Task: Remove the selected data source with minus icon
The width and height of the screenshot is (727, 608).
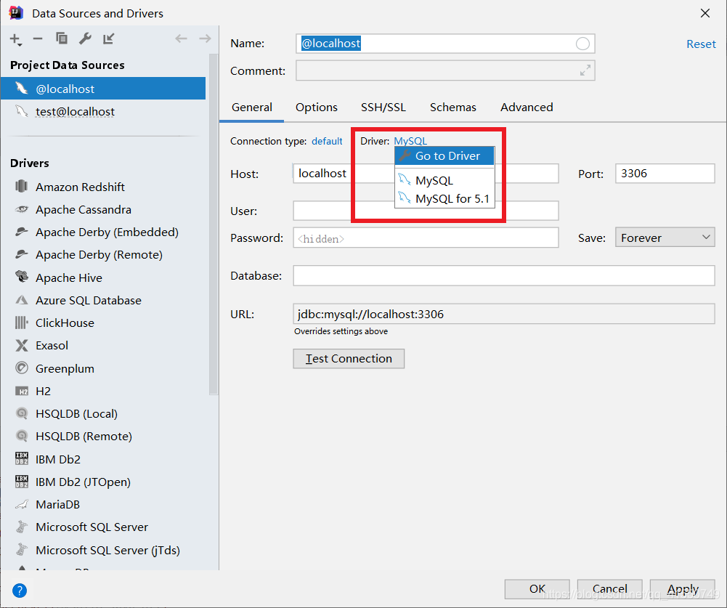Action: pyautogui.click(x=38, y=39)
